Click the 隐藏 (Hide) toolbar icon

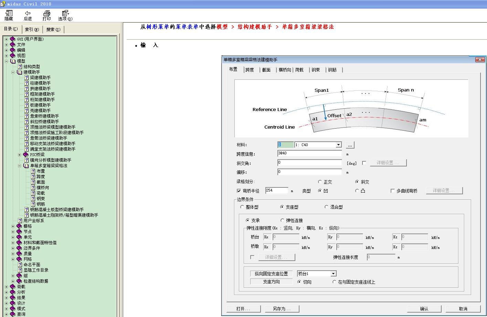[x=9, y=13]
